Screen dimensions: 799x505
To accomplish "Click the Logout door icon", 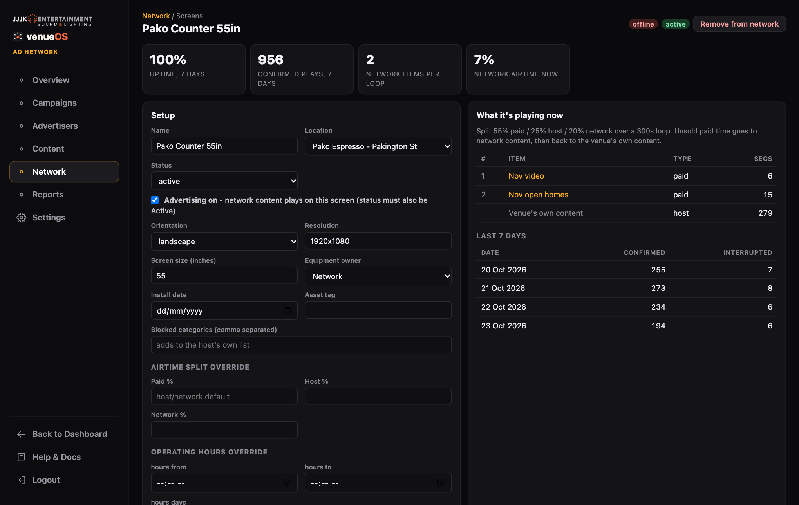I will 21,480.
